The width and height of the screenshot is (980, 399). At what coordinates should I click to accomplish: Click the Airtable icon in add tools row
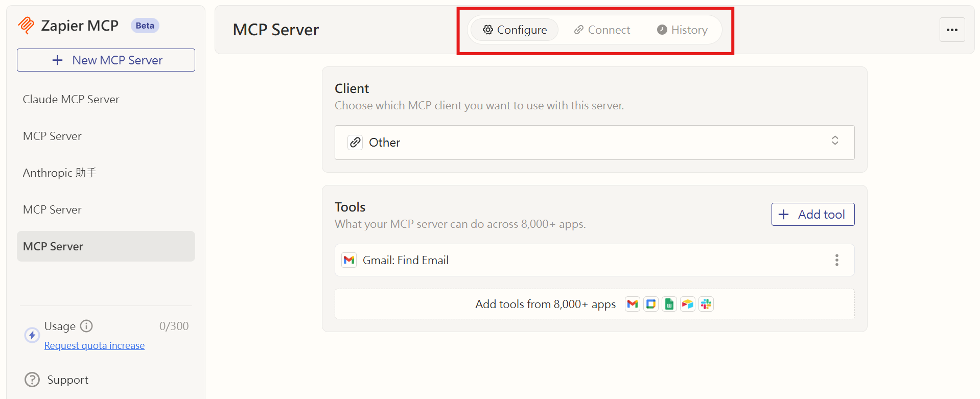pos(688,304)
